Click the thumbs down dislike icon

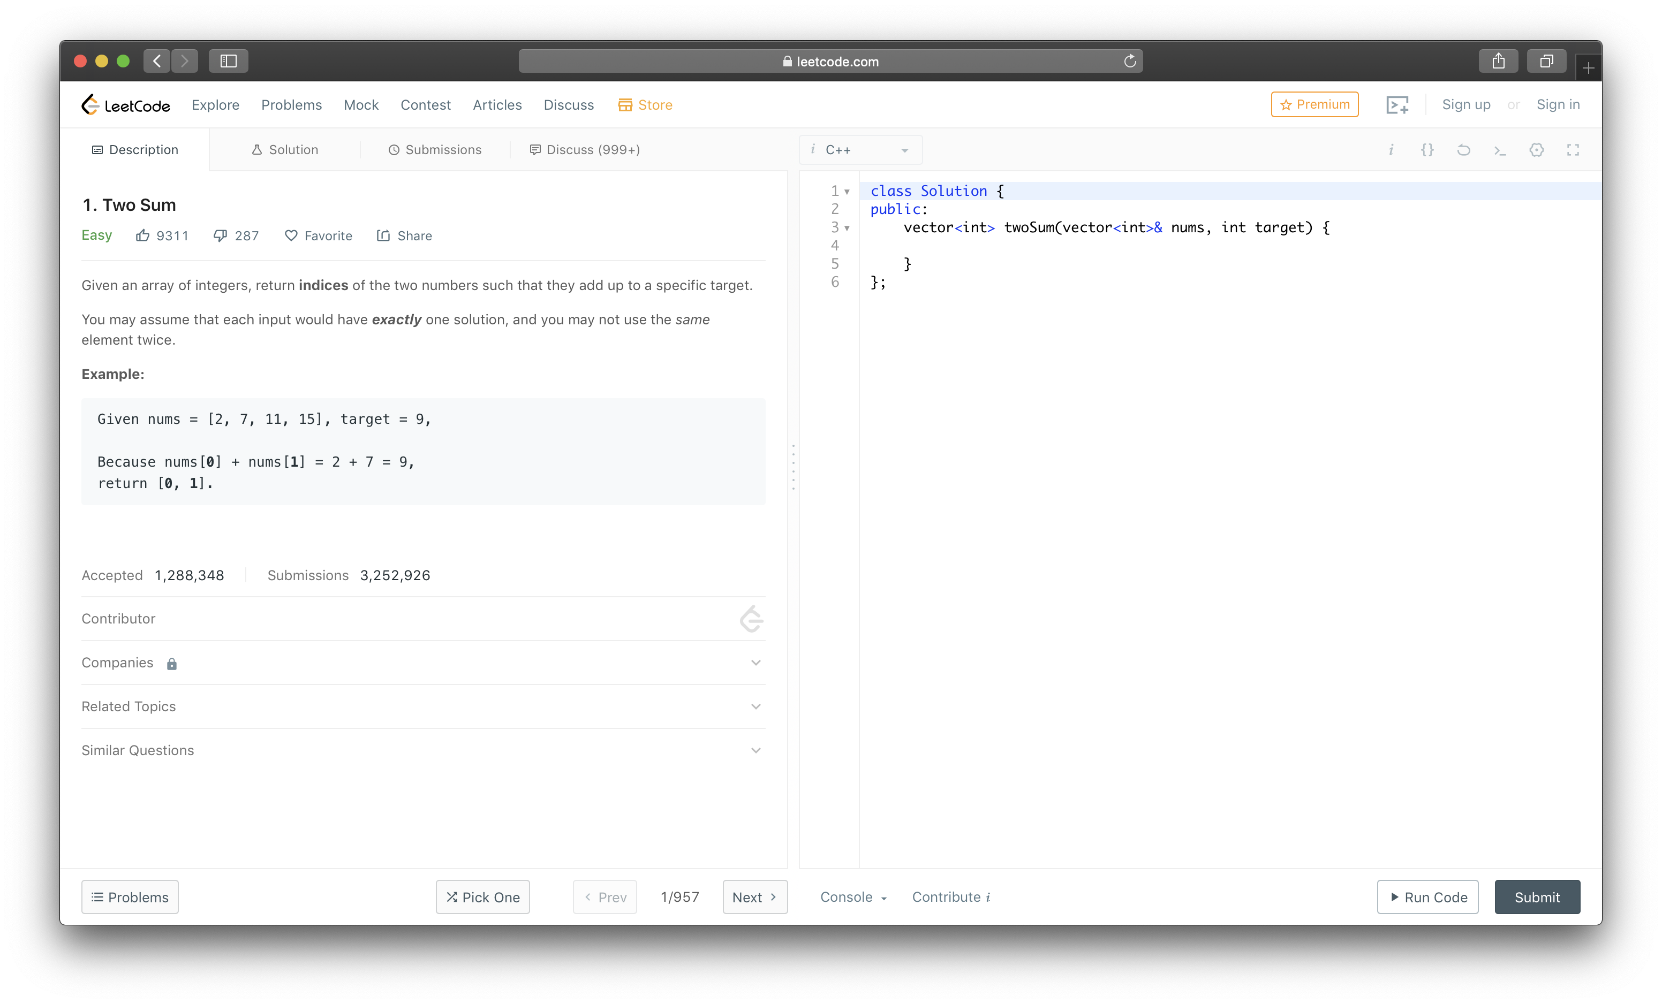pyautogui.click(x=220, y=235)
